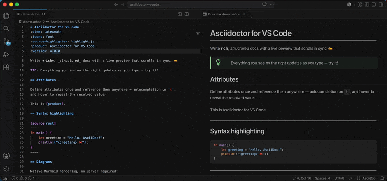Click '== Syntax highlighting' heading in editor
The height and width of the screenshot is (181, 387).
point(52,113)
